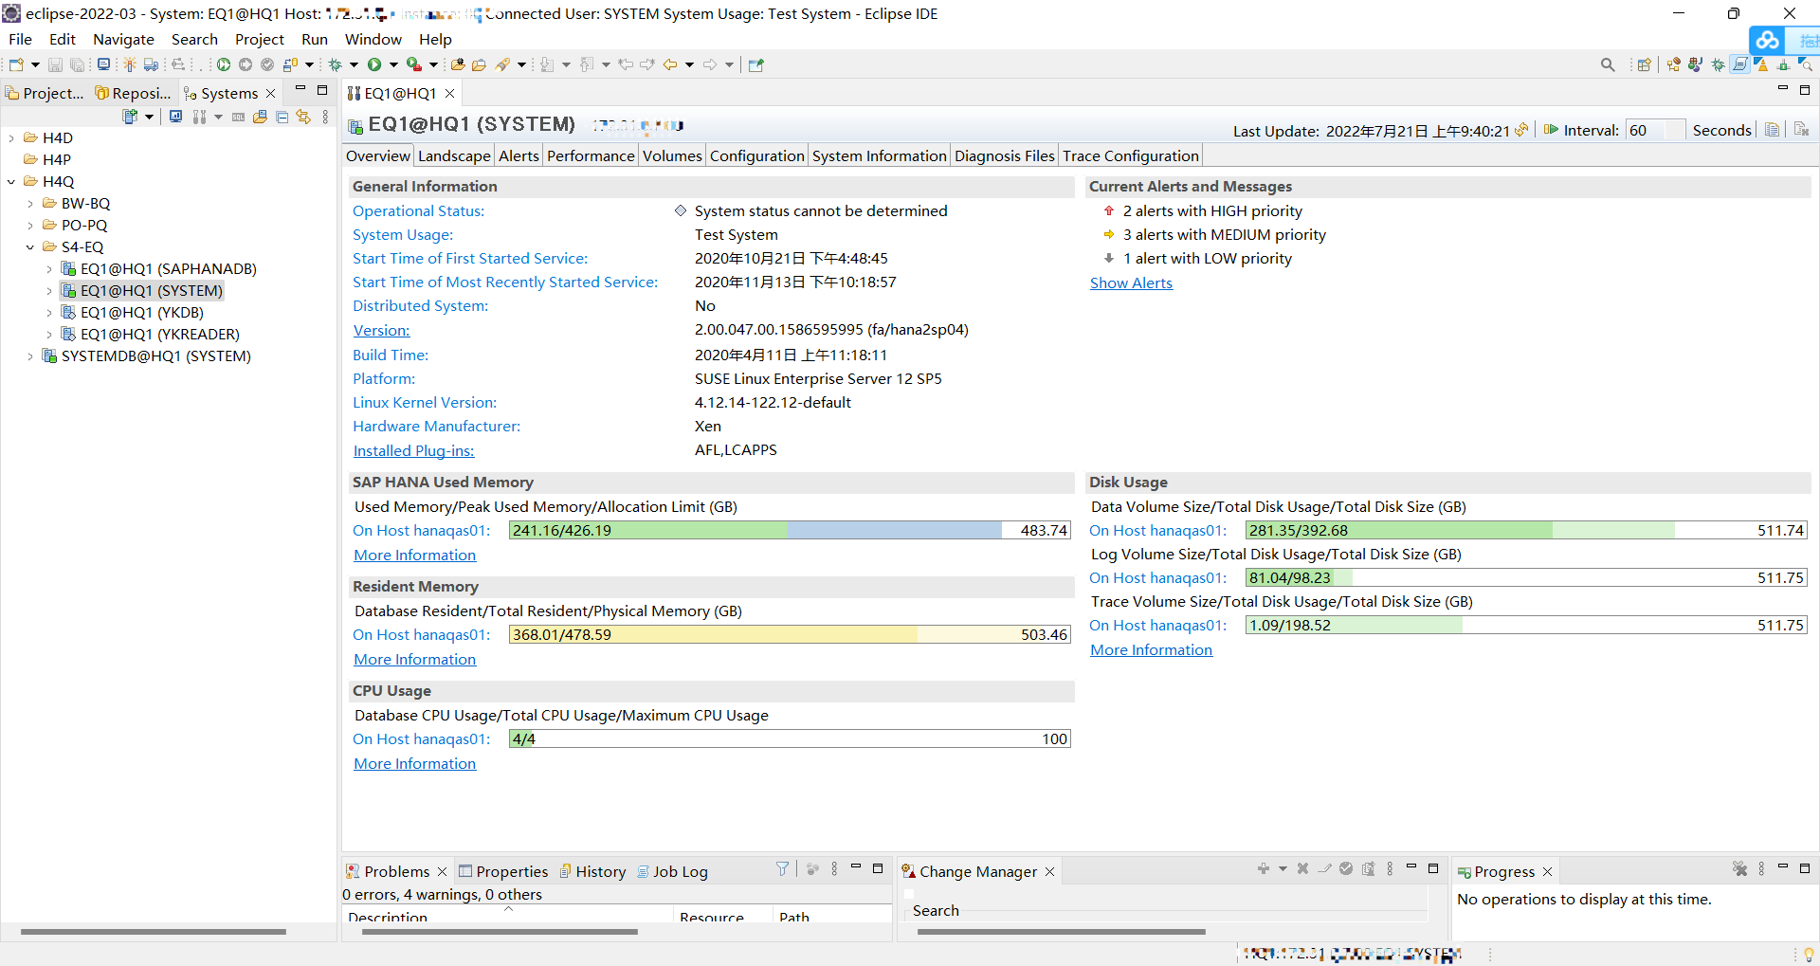Open More Information under CPU Usage
Screen dimensions: 1820x966
pos(414,763)
